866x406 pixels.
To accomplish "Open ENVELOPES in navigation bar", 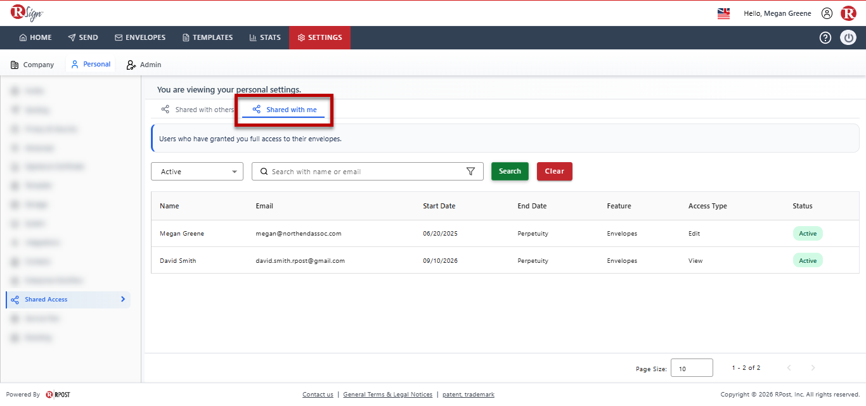I will click(140, 37).
